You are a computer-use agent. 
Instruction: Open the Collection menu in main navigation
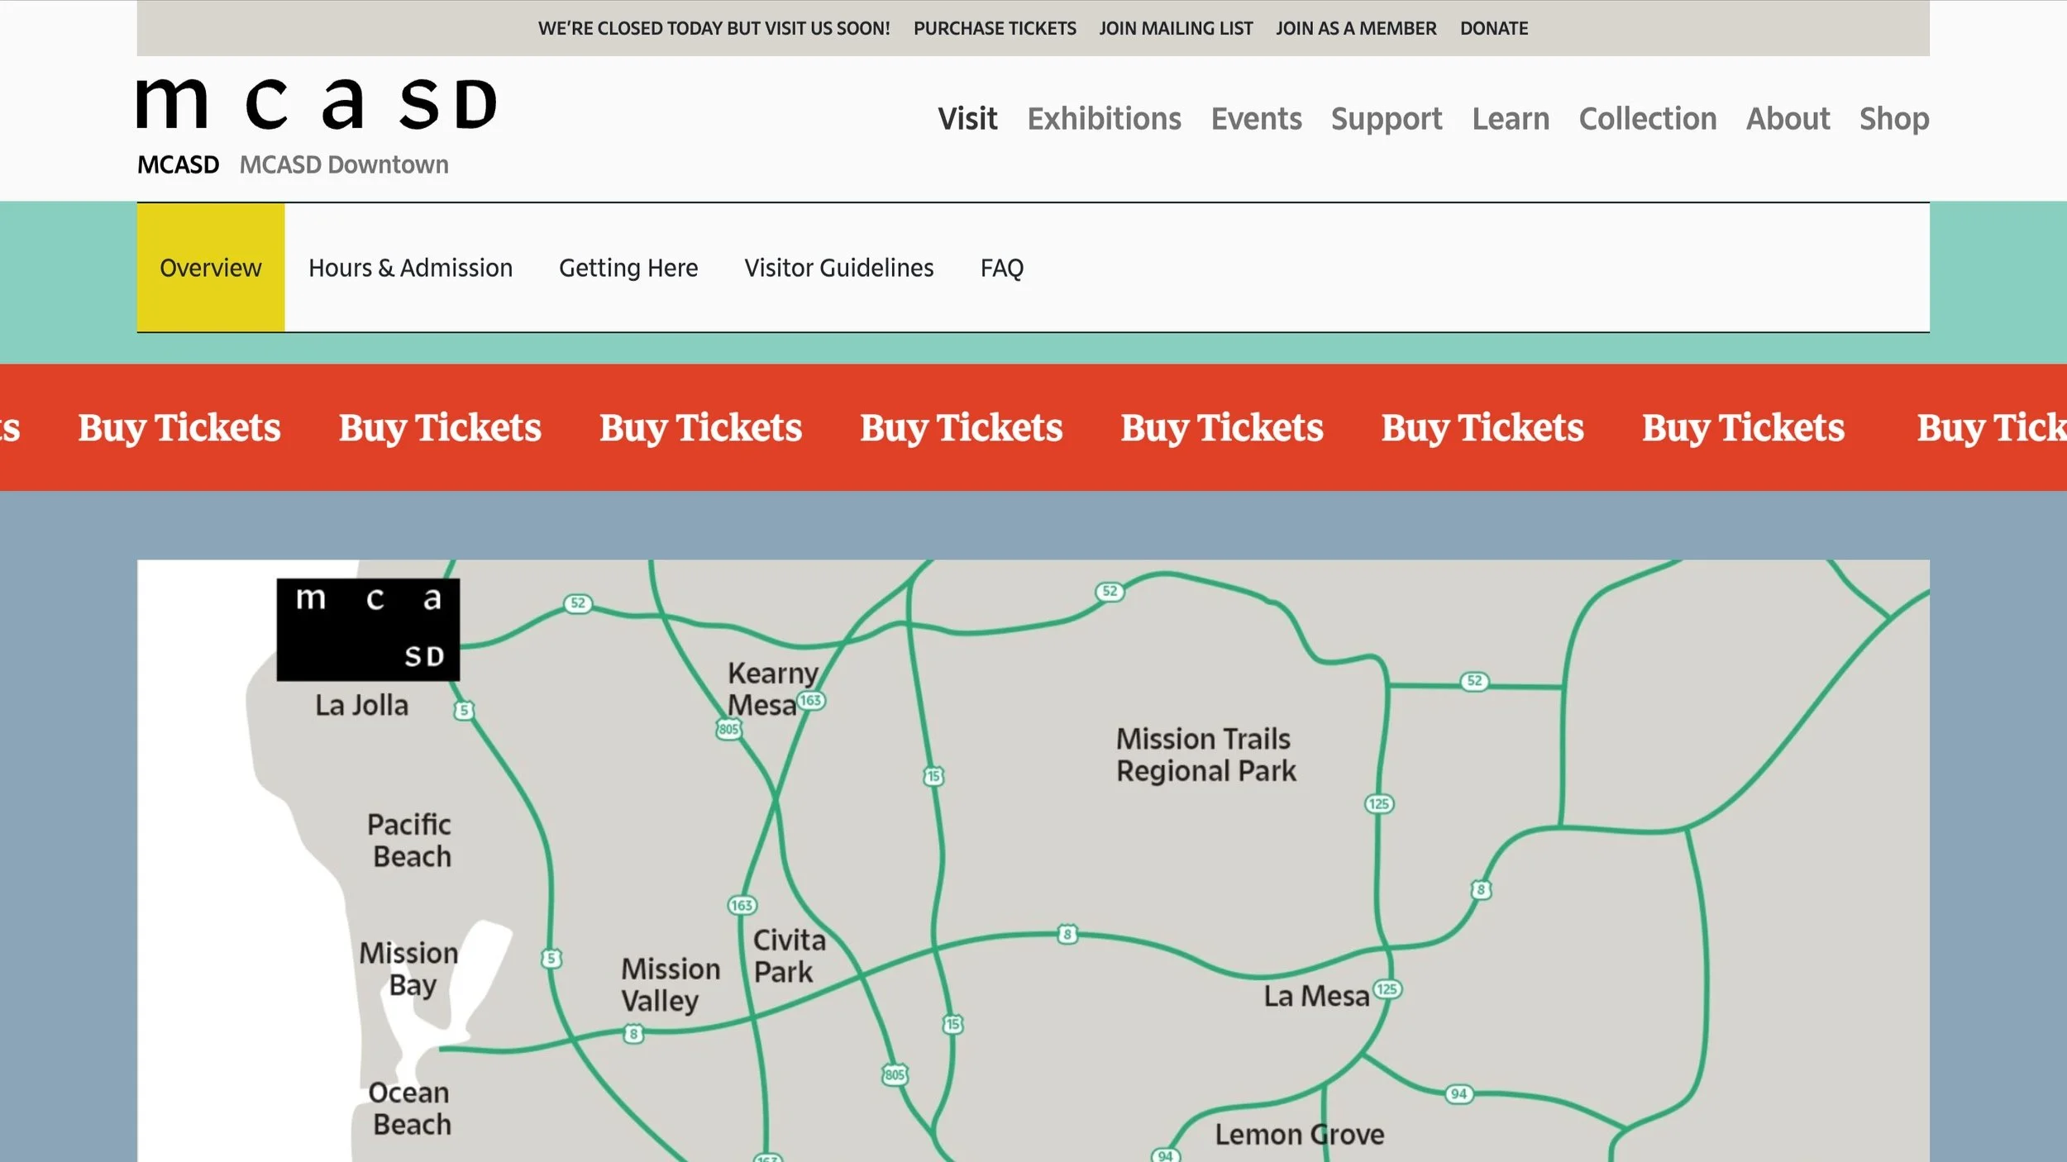point(1647,119)
